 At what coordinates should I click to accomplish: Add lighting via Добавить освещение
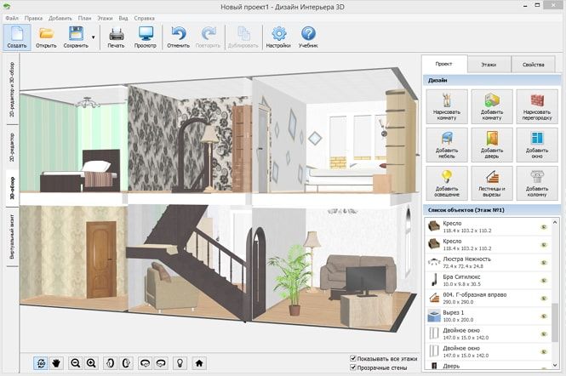click(x=447, y=183)
